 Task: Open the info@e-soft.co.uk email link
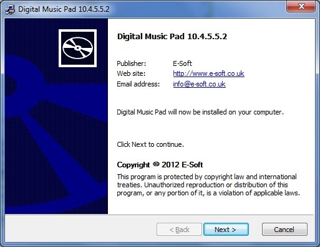(x=199, y=84)
